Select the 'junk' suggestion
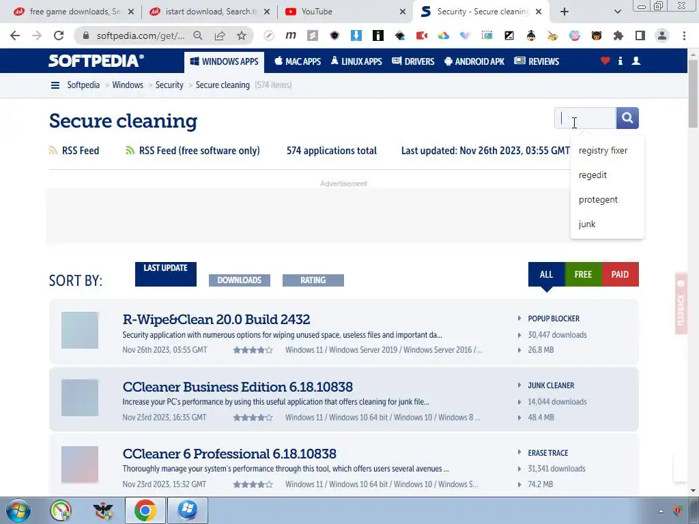Viewport: 699px width, 524px height. (607, 224)
